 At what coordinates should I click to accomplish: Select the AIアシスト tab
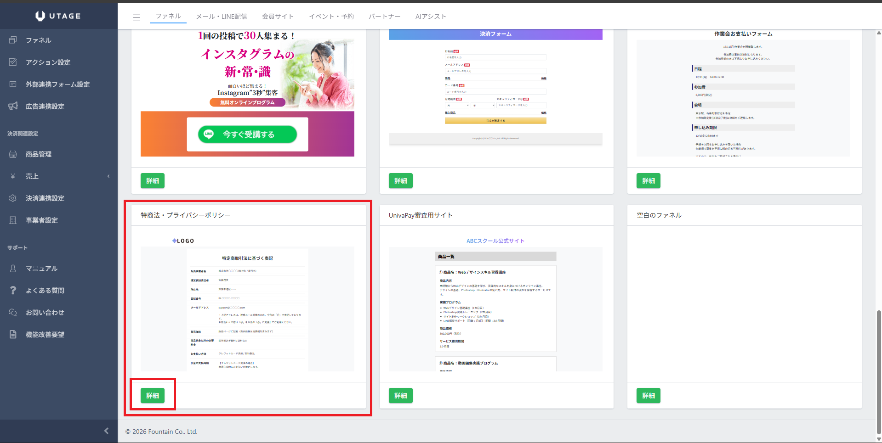(x=431, y=17)
